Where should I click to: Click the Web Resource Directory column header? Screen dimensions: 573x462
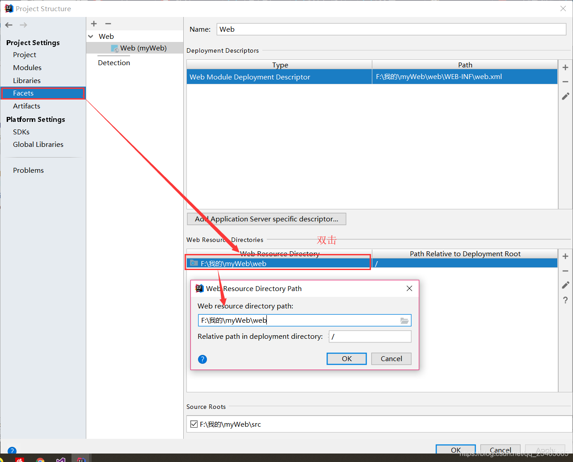click(280, 254)
